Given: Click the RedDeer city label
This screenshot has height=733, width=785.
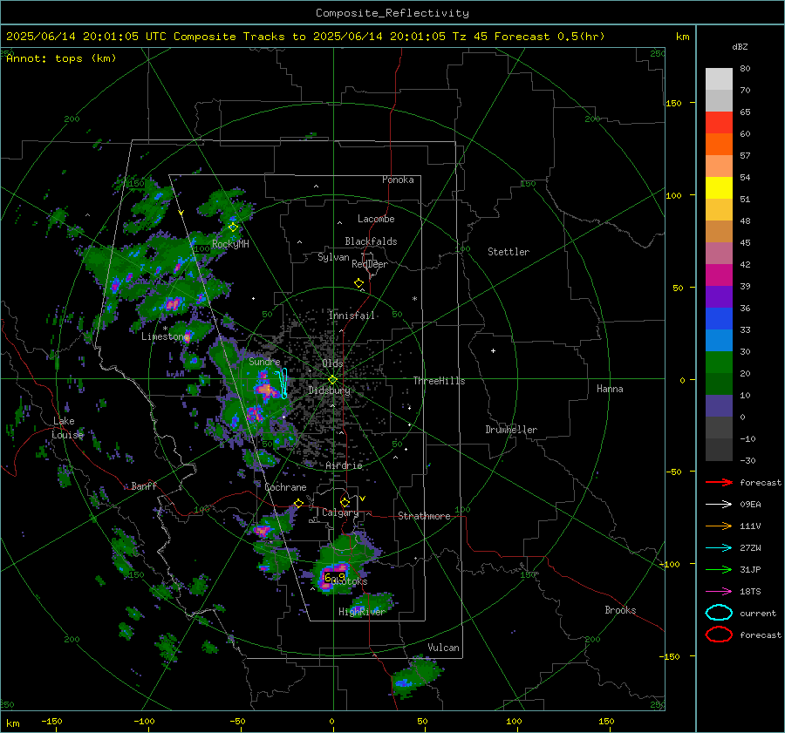Looking at the screenshot, I should (370, 264).
